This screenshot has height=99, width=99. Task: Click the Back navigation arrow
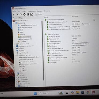(x=14, y=15)
